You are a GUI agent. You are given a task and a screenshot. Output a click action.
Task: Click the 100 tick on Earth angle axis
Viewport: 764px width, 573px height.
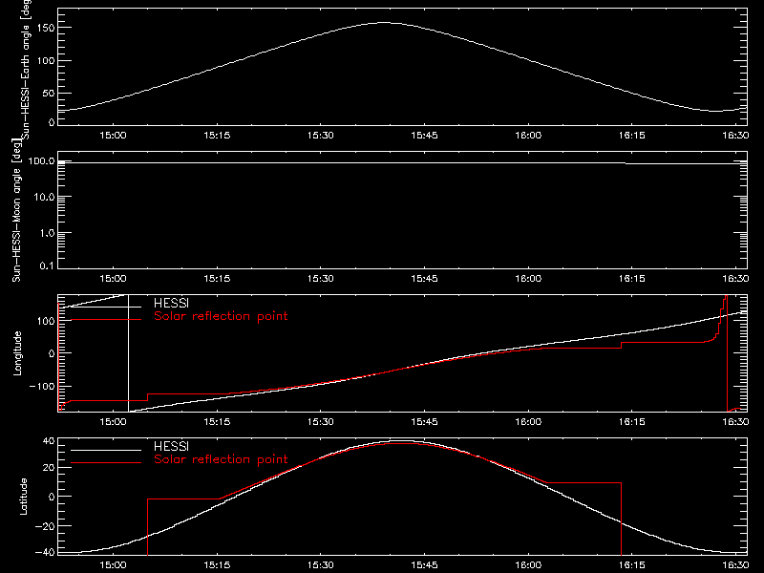pyautogui.click(x=47, y=61)
